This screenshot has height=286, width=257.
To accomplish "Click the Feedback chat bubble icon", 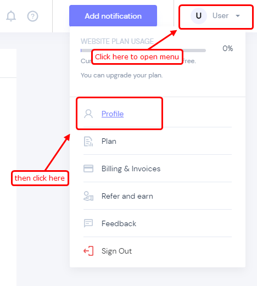I will [88, 223].
